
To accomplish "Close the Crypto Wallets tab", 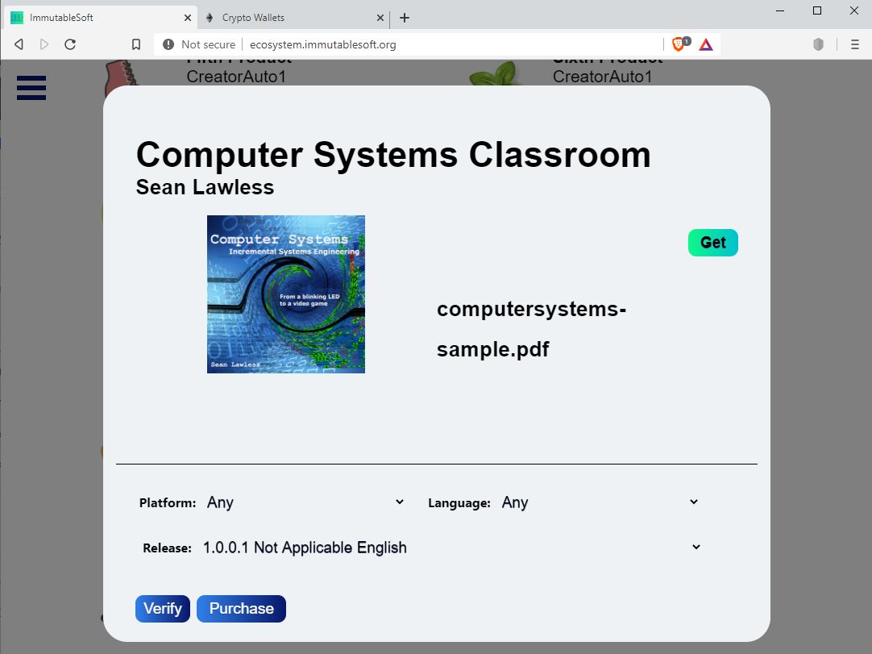I will (x=380, y=18).
